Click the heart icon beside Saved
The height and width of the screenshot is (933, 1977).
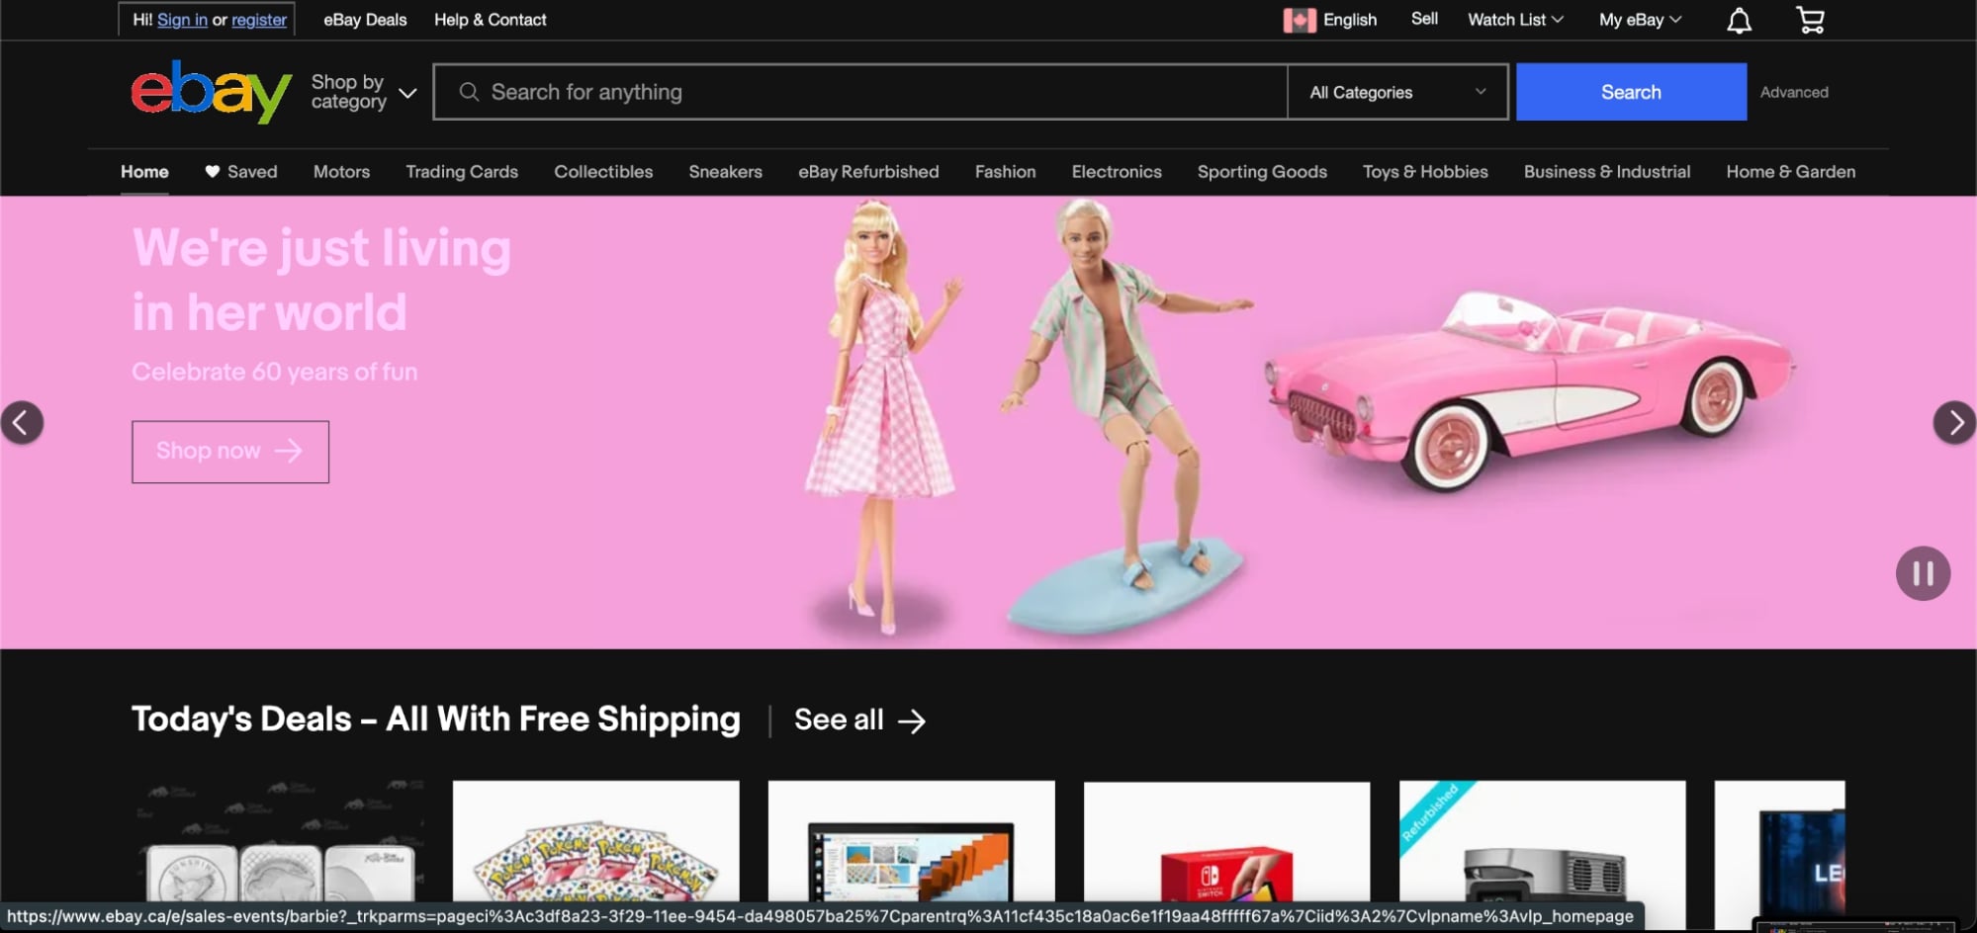tap(212, 172)
